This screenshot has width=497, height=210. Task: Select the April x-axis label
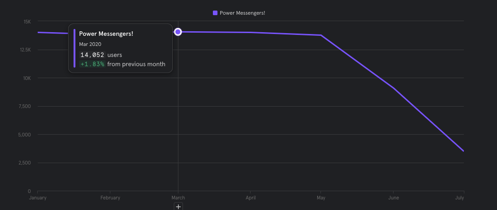pyautogui.click(x=251, y=198)
